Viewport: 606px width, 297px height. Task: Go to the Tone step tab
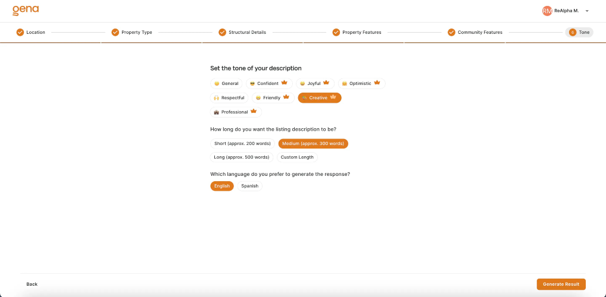[579, 33]
